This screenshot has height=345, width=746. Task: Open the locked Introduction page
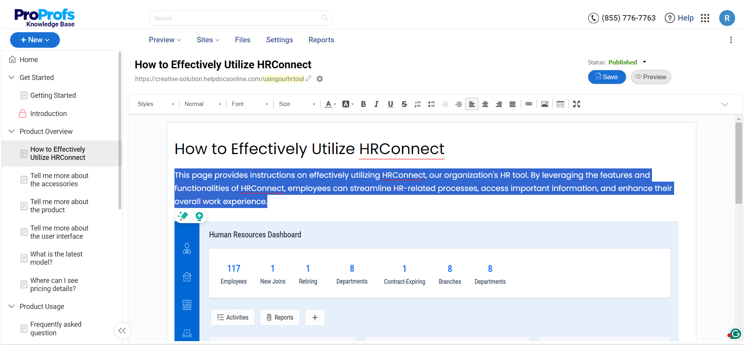tap(49, 113)
